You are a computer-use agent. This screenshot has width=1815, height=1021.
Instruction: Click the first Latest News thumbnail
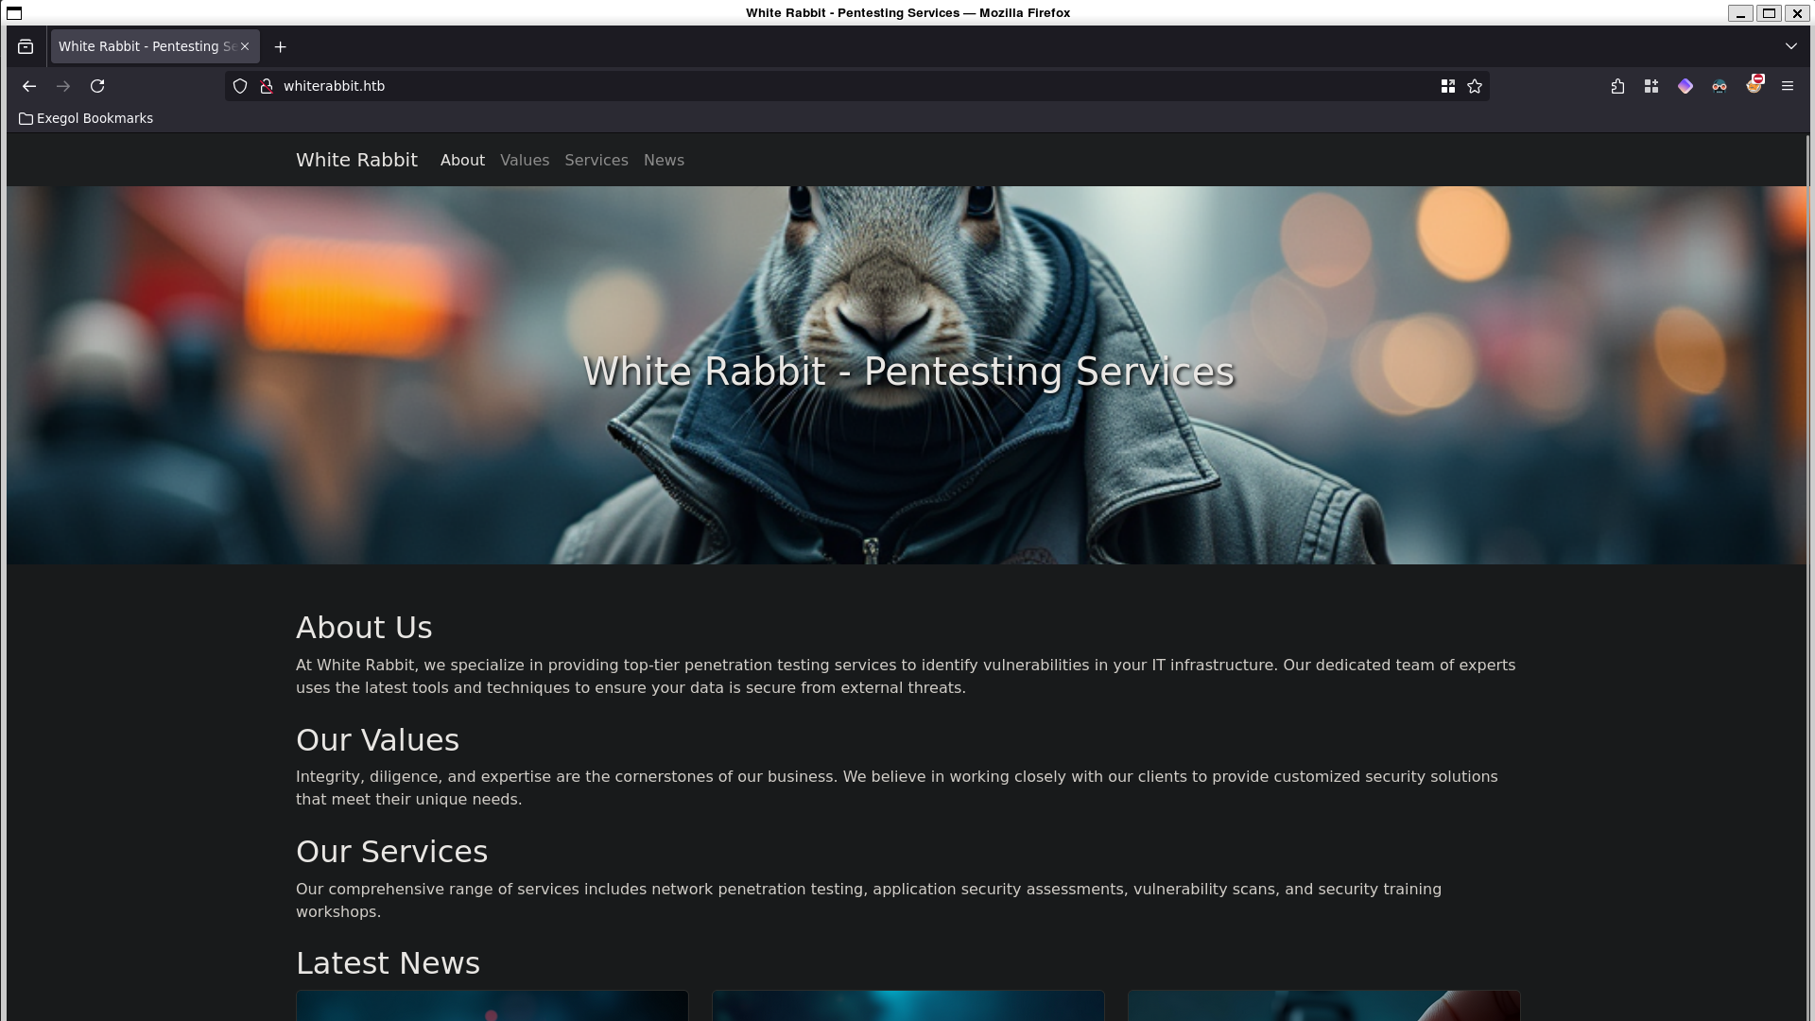tap(492, 1007)
